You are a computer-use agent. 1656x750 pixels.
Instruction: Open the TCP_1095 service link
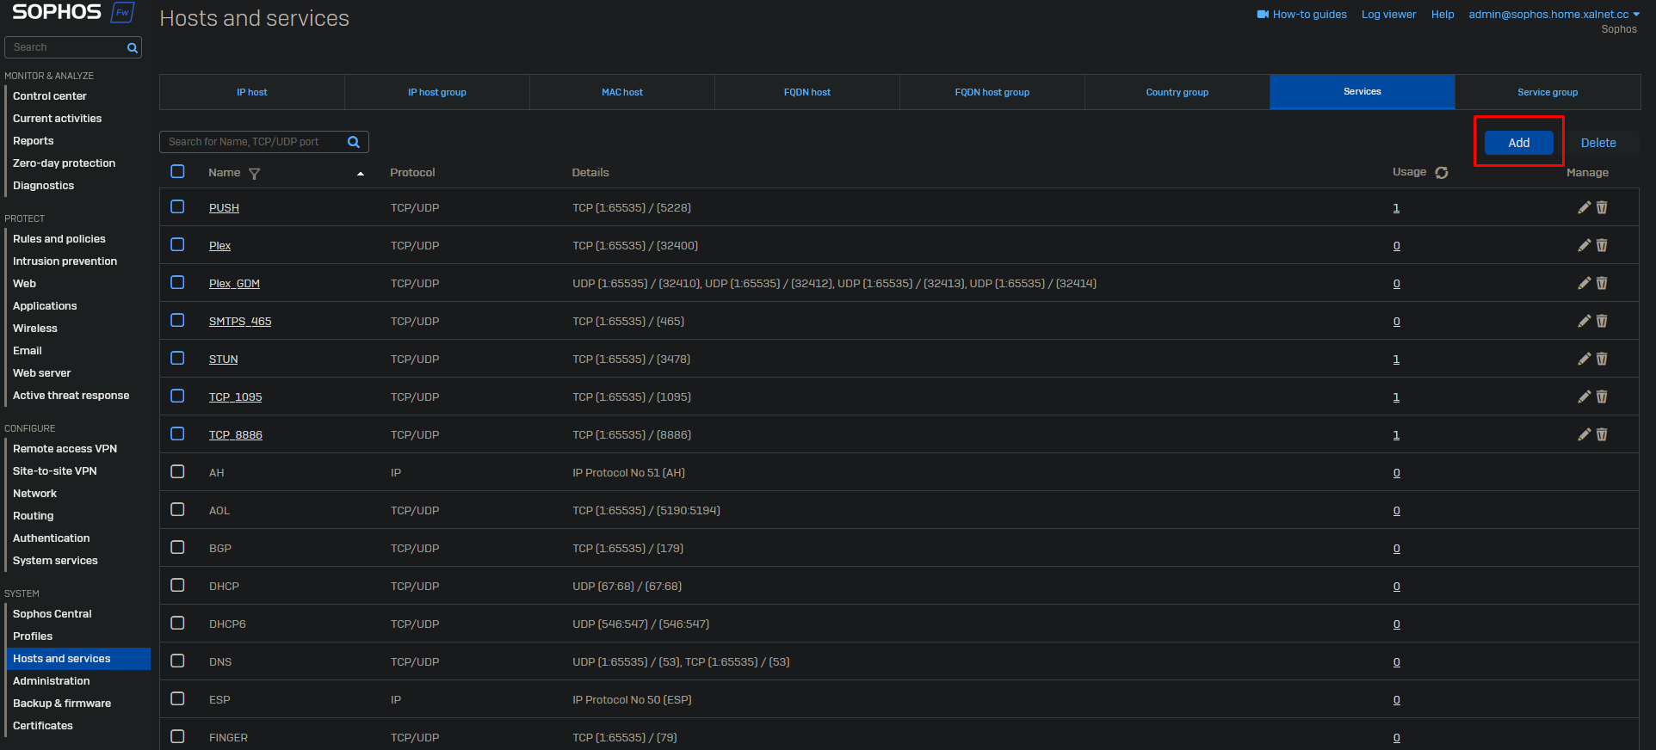tap(235, 397)
